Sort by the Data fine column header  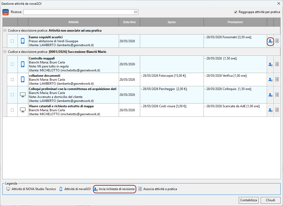(129, 22)
